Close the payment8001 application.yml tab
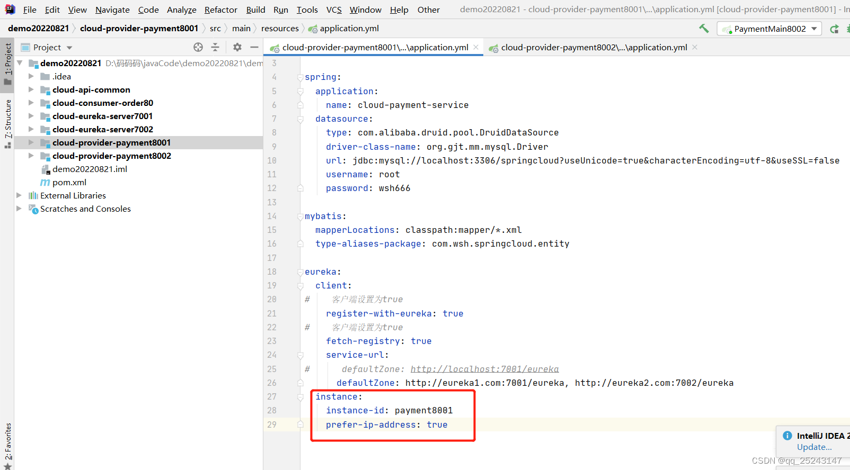This screenshot has height=470, width=850. pyautogui.click(x=476, y=47)
